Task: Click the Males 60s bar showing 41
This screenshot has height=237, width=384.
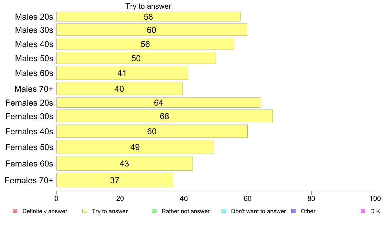Action: pos(122,73)
